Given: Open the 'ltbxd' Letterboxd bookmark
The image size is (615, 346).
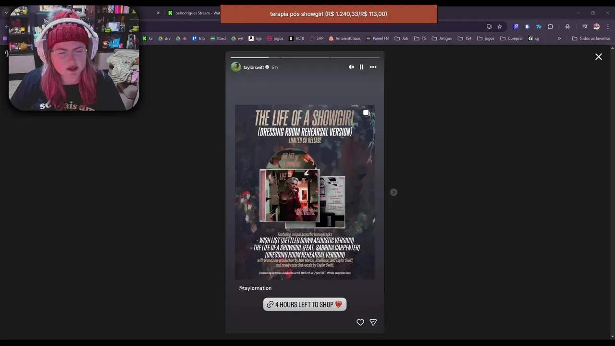Looking at the screenshot, I should [218, 38].
